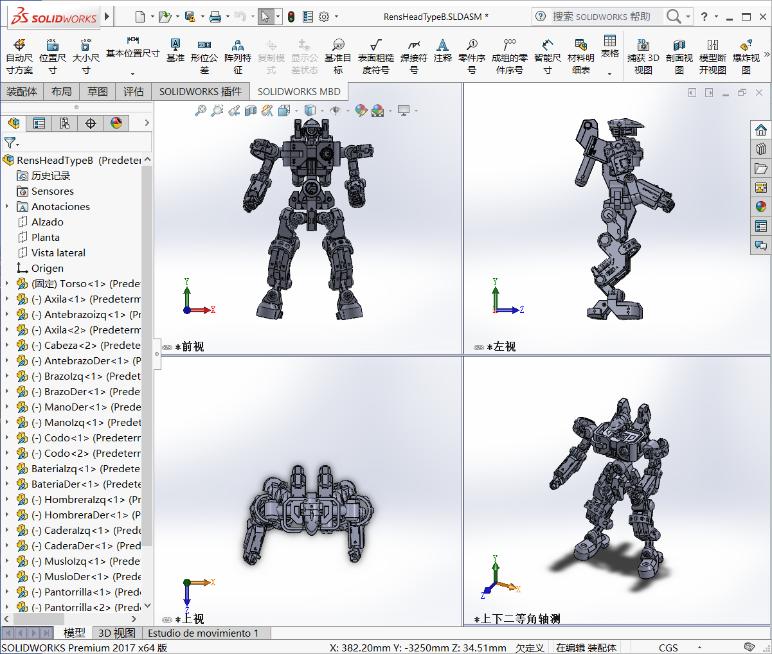Expand the ManoDer<1> component node
This screenshot has width=772, height=654.
pyautogui.click(x=7, y=407)
